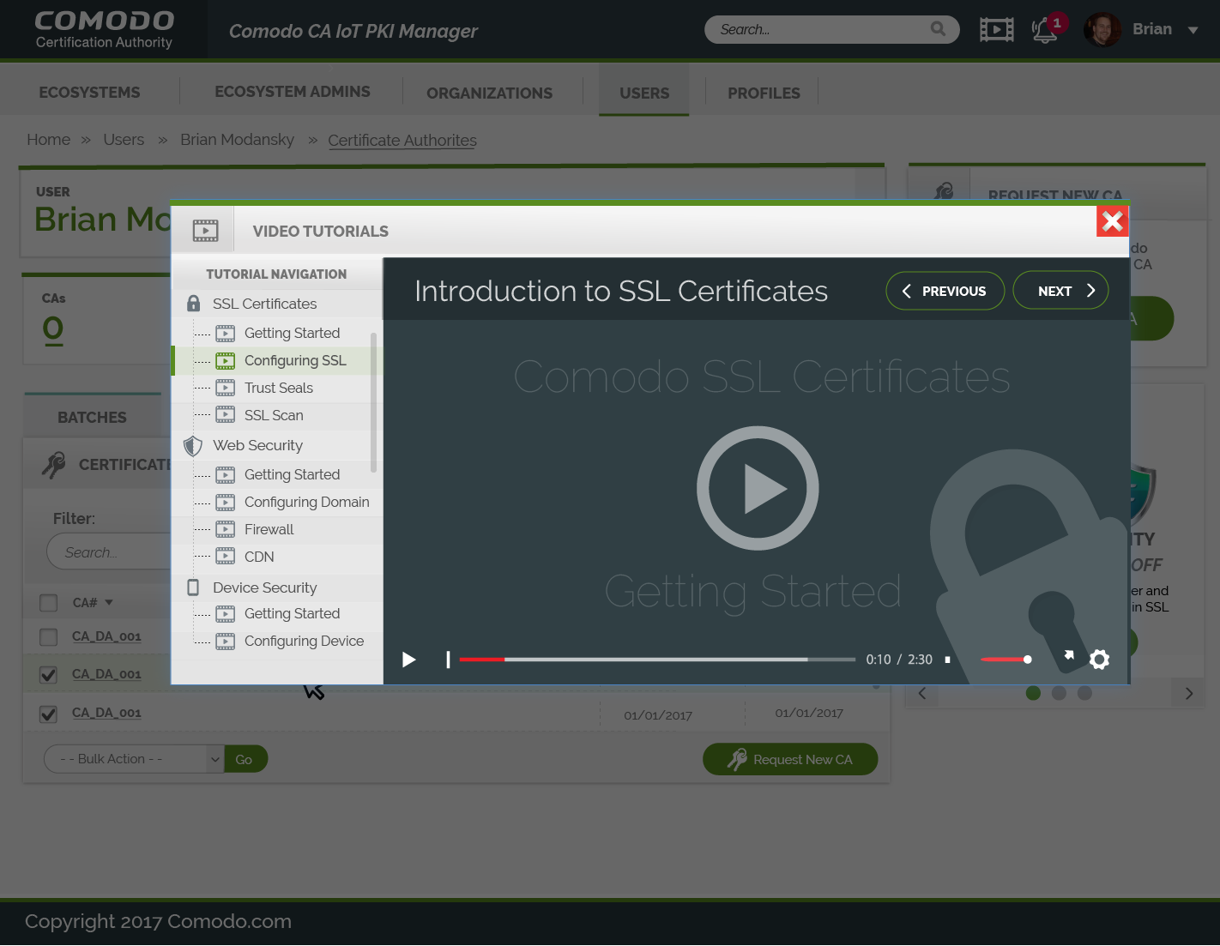Screen dimensions: 1220x946
Task: Seek on the video progress bar
Action: coord(657,660)
